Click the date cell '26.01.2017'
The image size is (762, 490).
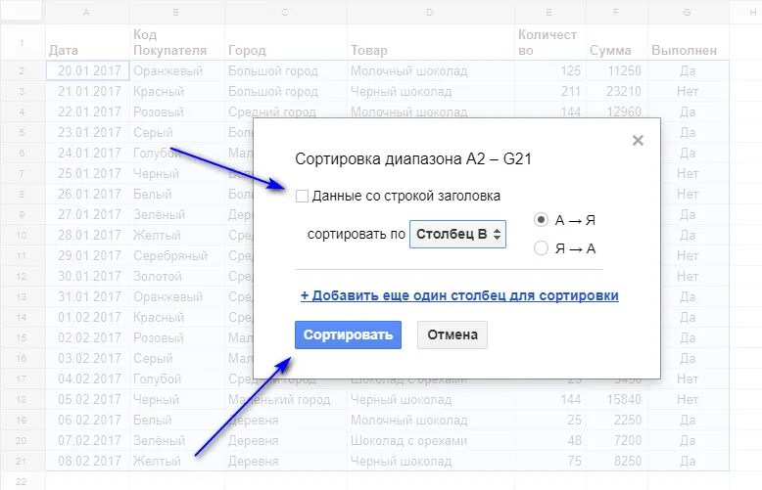87,194
